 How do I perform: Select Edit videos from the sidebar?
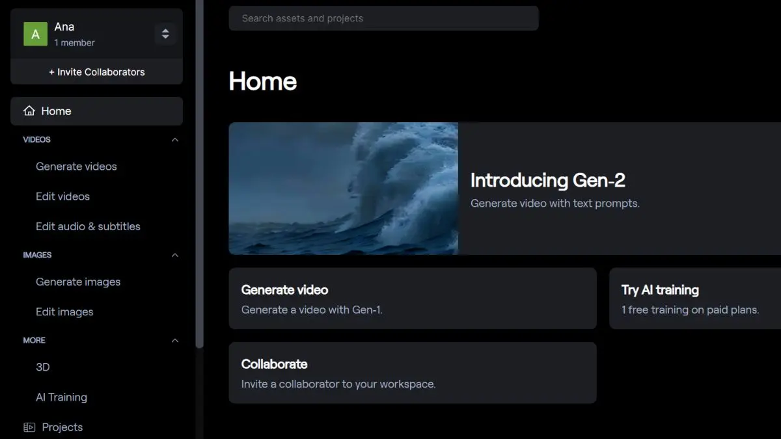point(62,196)
